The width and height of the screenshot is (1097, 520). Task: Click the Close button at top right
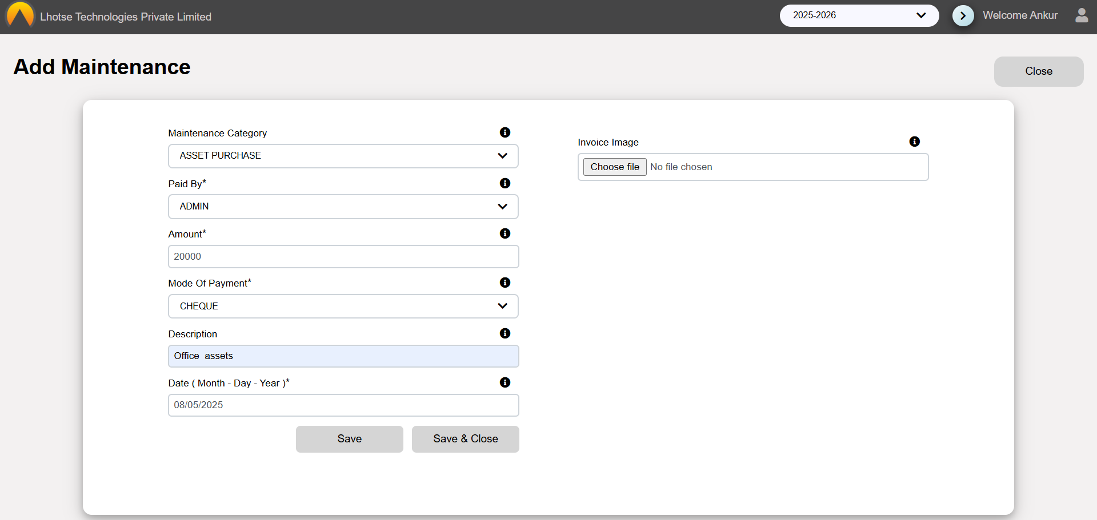[1039, 71]
